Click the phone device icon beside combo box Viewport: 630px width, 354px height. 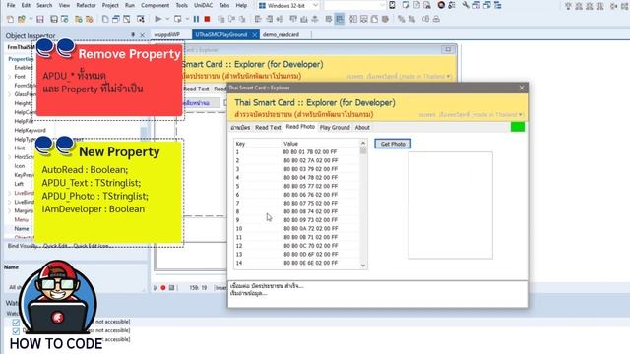[392, 5]
